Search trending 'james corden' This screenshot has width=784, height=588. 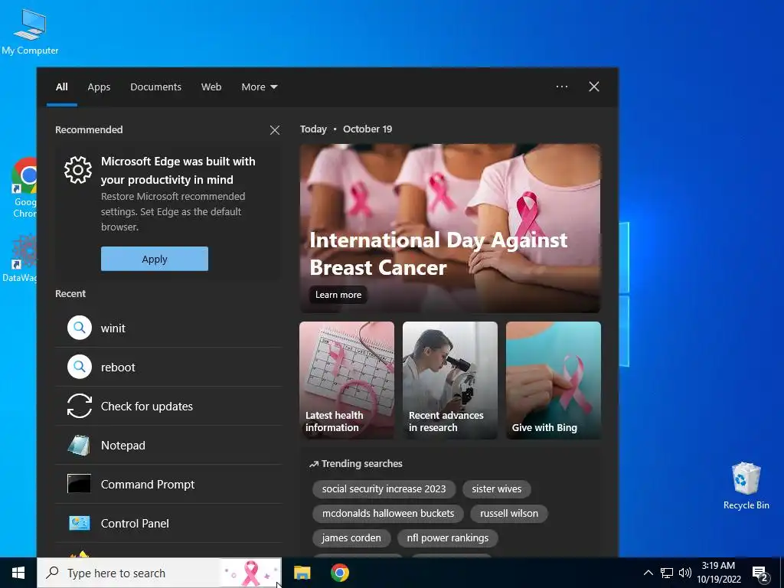coord(351,538)
